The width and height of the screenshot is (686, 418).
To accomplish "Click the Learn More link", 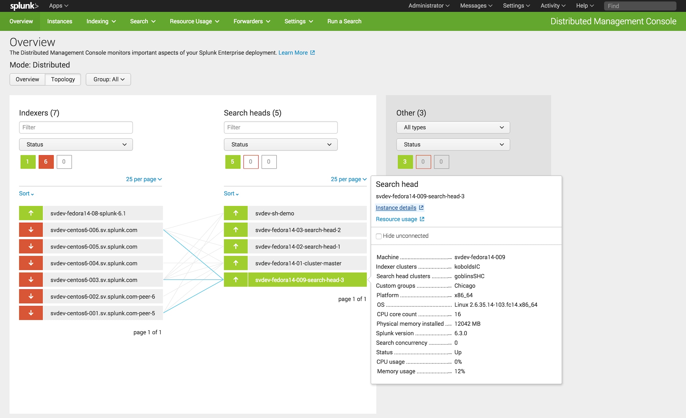I will [x=293, y=53].
